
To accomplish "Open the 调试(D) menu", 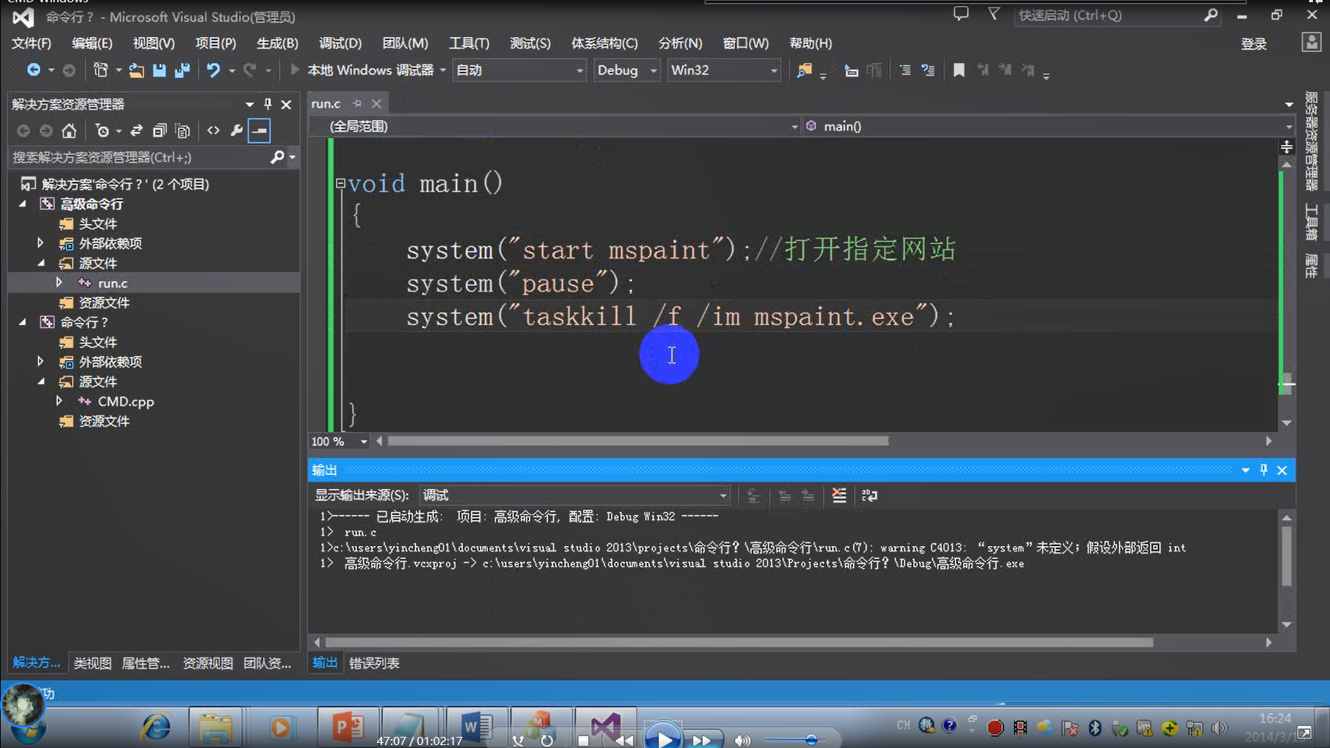I will click(340, 43).
